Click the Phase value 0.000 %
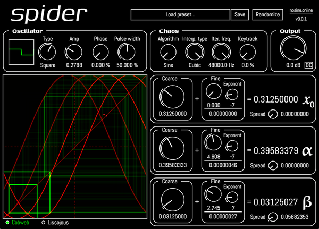The width and height of the screenshot is (319, 229). [100, 65]
